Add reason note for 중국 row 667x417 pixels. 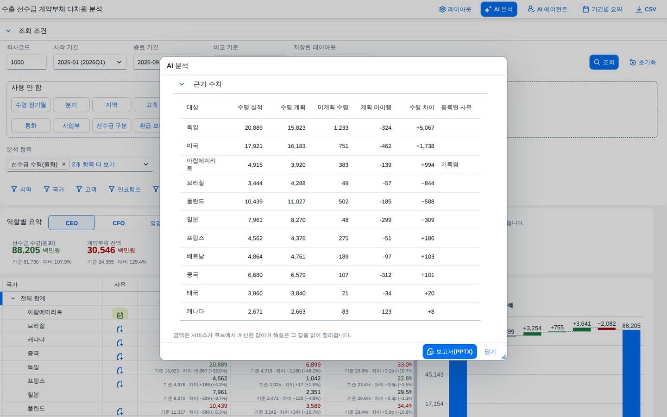[x=120, y=356]
